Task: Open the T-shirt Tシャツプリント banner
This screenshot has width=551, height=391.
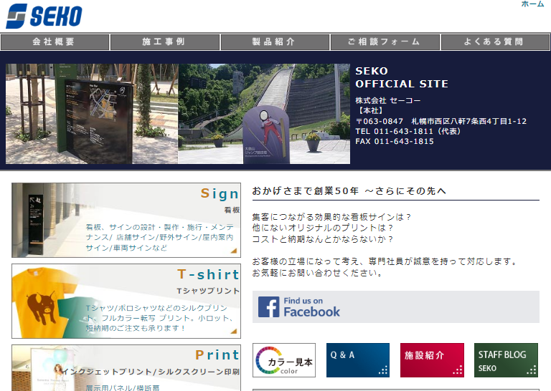Action: (x=126, y=301)
